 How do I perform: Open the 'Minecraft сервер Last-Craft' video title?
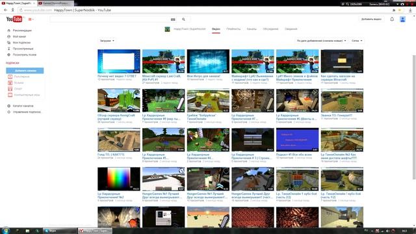coord(161,77)
